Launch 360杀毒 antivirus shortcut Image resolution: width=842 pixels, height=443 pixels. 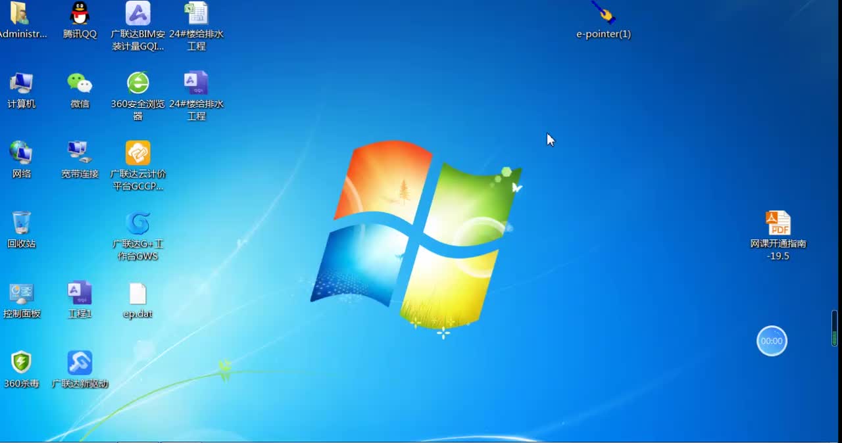tap(21, 362)
